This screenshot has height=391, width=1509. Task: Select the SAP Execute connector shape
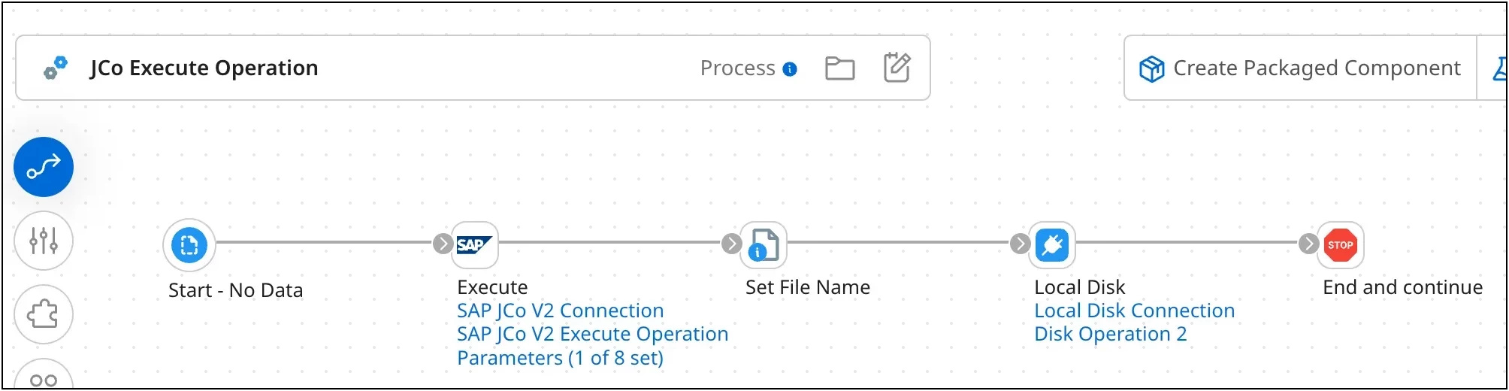(474, 245)
